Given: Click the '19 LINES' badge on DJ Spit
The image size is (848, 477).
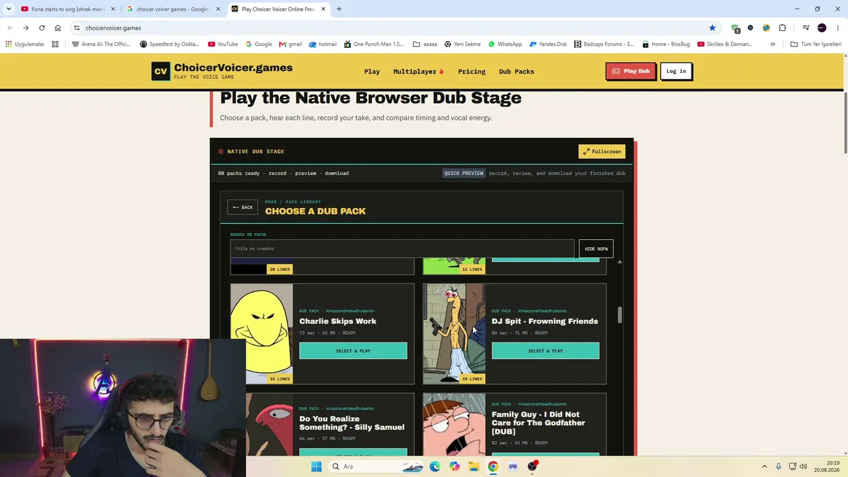Looking at the screenshot, I should 472,379.
